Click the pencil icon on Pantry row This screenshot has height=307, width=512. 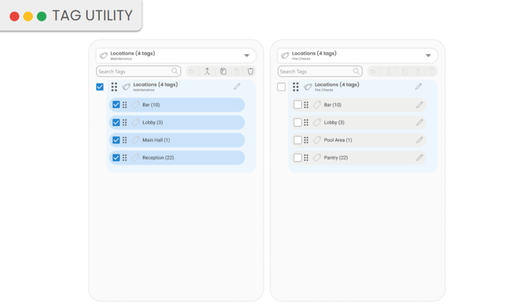(419, 157)
